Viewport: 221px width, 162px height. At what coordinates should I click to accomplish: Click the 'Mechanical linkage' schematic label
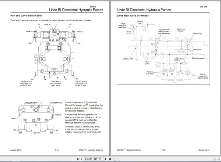(181, 30)
